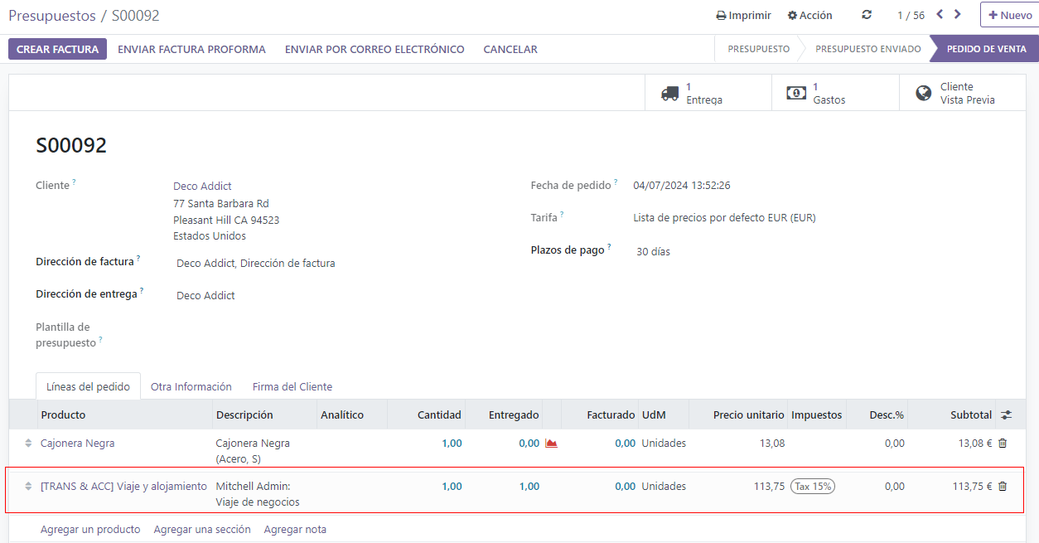Click the refresh record icon

coord(867,15)
